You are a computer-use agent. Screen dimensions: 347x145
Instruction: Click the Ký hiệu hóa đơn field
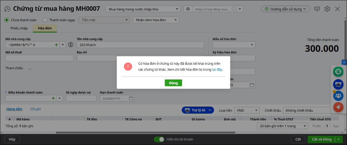pyautogui.click(x=234, y=58)
